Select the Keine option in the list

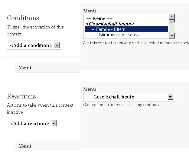tap(99, 18)
